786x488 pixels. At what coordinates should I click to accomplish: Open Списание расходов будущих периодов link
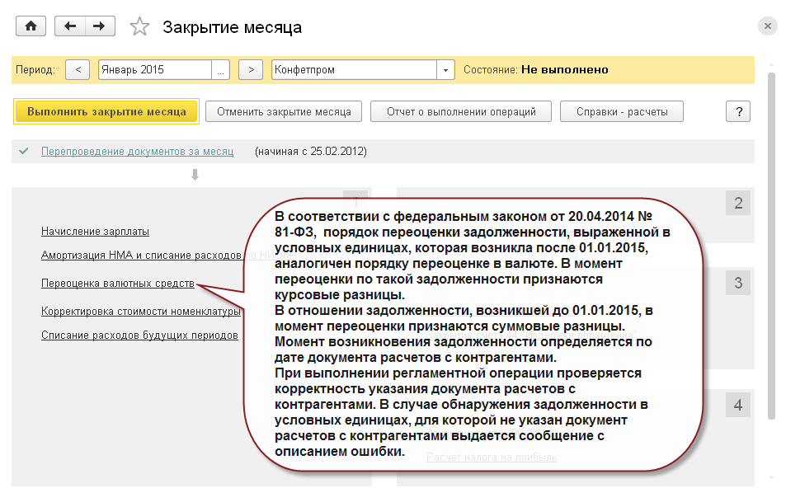(x=139, y=335)
